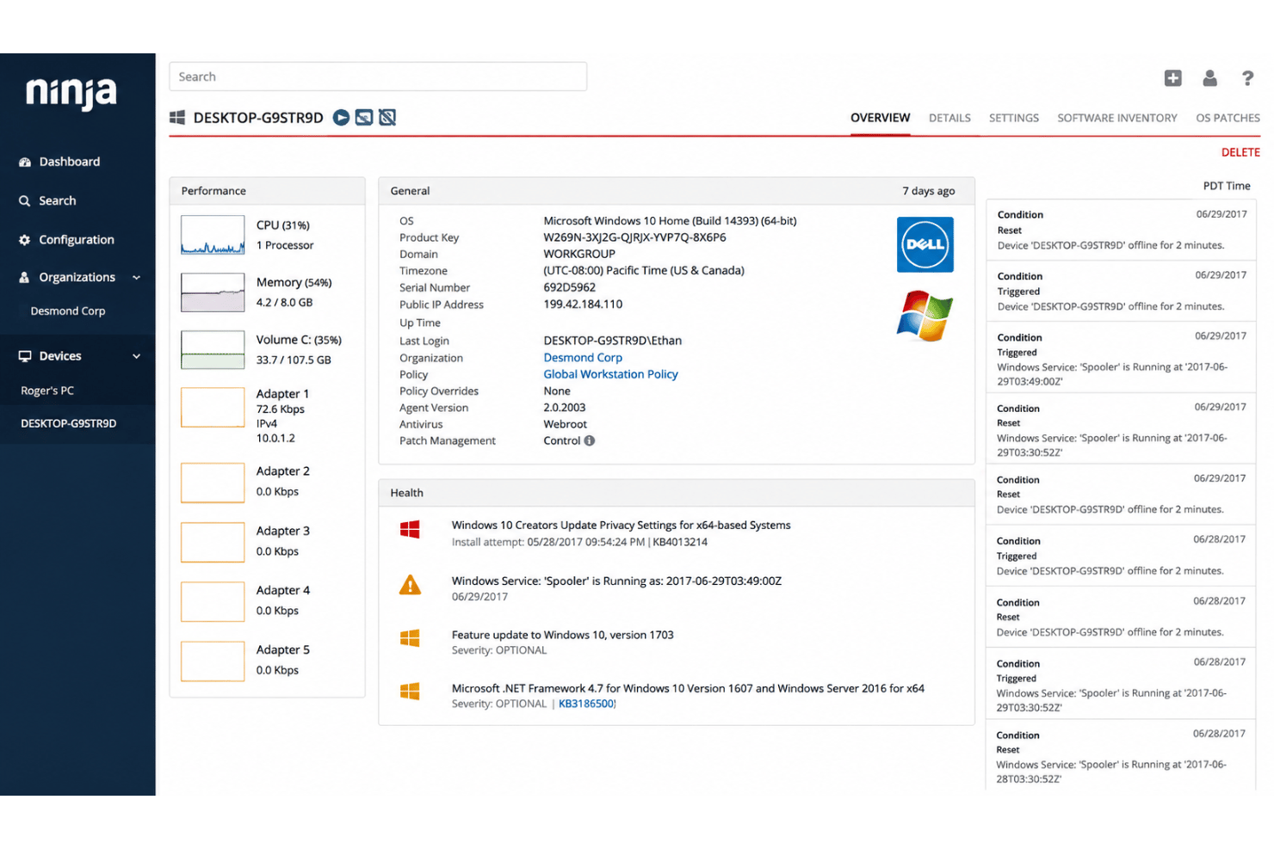Open the Memory usage graph thumbnail

coord(213,292)
